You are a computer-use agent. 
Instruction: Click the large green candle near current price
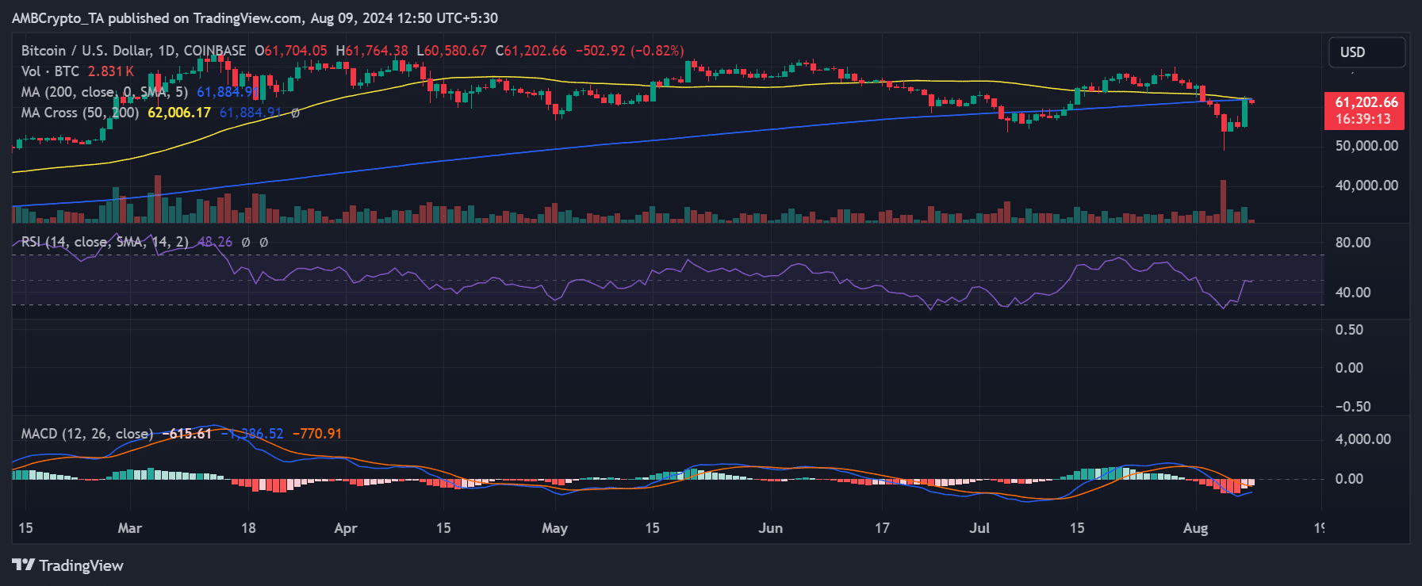1244,113
